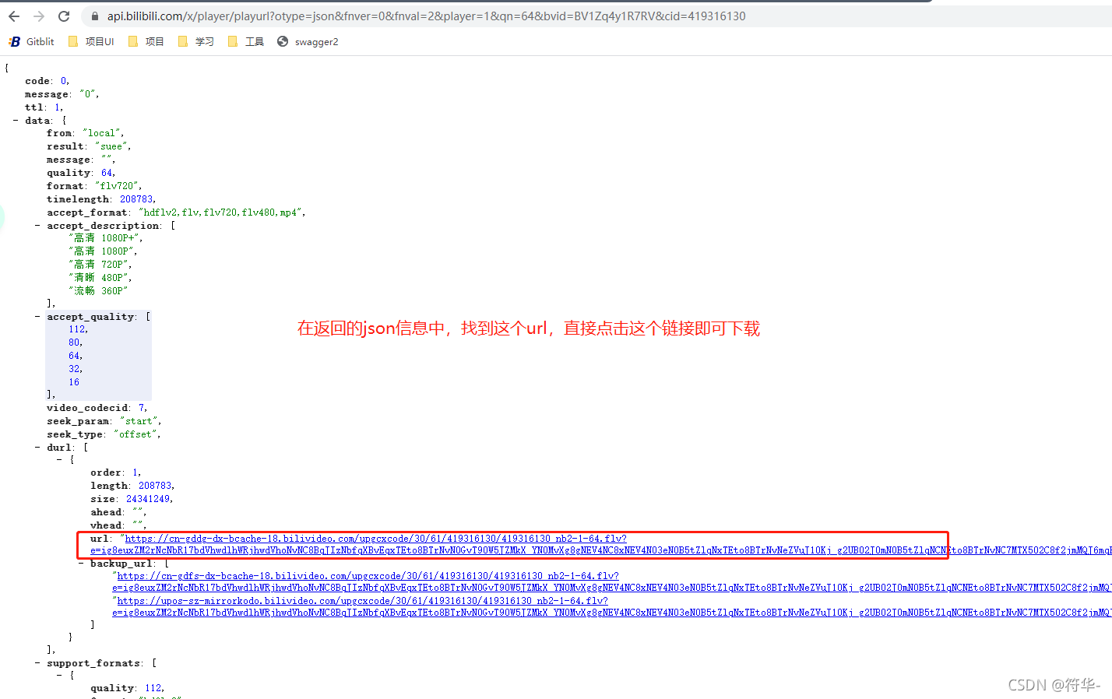Viewport: 1112px width, 699px height.
Task: Click the size value 24341249
Action: click(x=148, y=499)
